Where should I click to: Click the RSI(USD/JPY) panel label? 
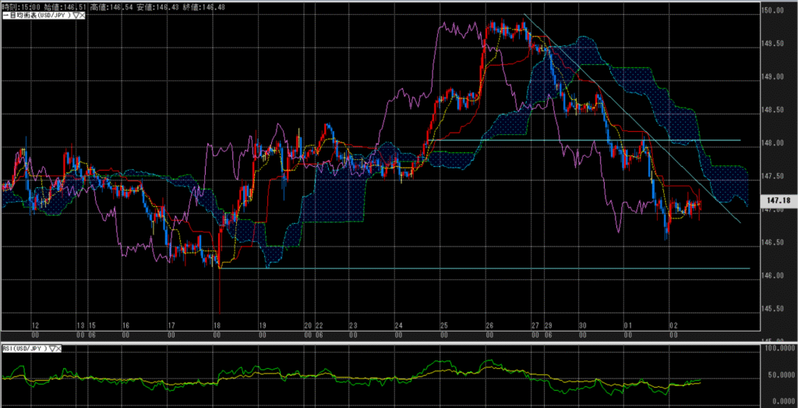23,349
